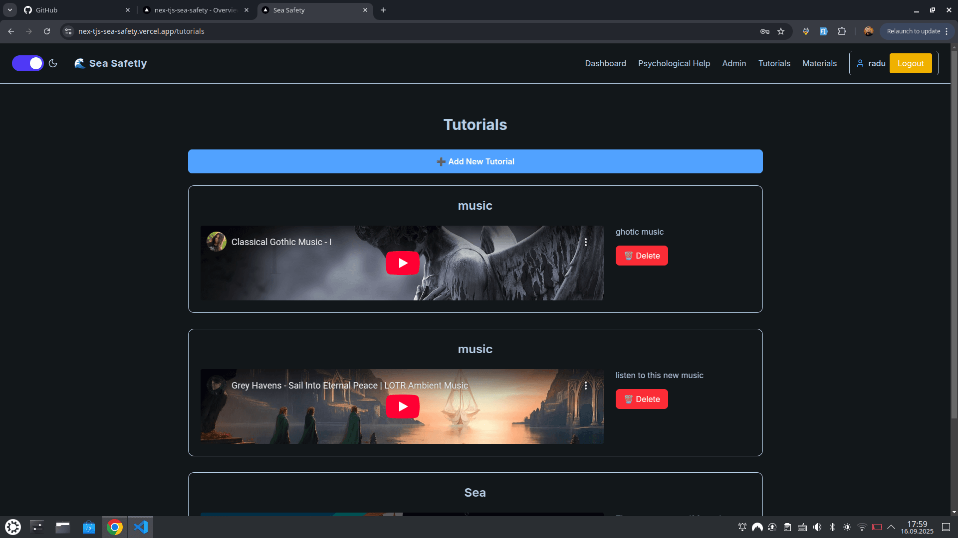This screenshot has height=538, width=958.
Task: Open the tab search dropdown arrow
Action: pos(10,10)
